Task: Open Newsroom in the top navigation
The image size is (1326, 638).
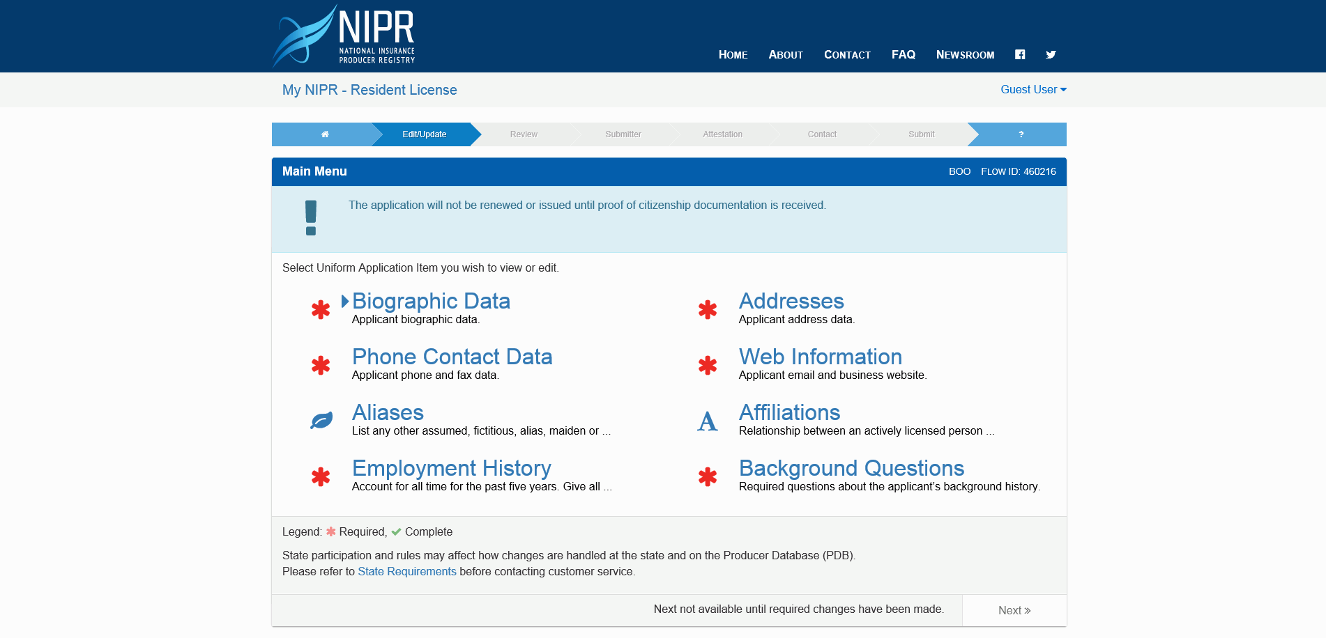Action: 965,54
